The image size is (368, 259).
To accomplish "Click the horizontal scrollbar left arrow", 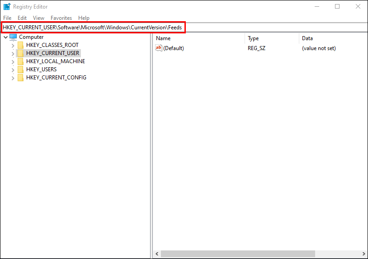I will point(157,254).
